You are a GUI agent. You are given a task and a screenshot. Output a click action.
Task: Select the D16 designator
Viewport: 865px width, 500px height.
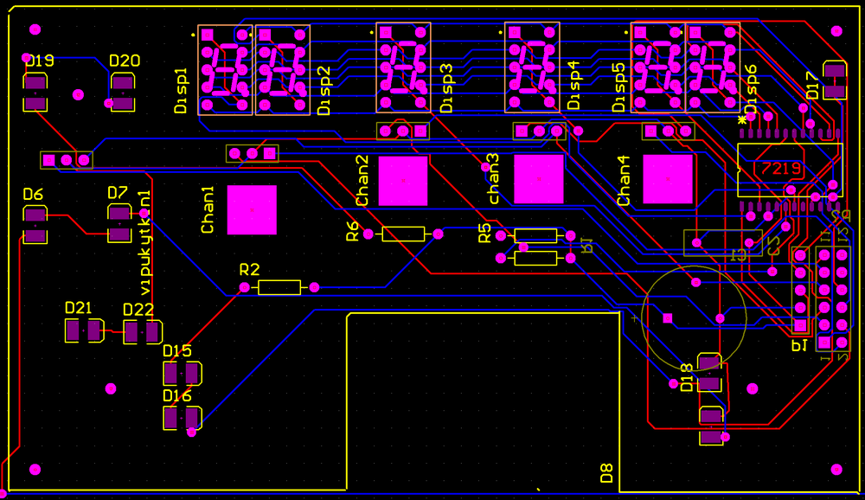coord(177,396)
